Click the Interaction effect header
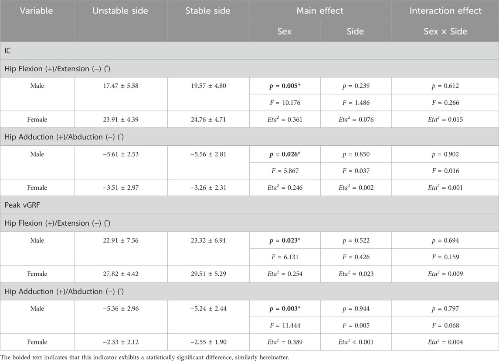Viewport: 499px width, 361px height. pyautogui.click(x=445, y=10)
